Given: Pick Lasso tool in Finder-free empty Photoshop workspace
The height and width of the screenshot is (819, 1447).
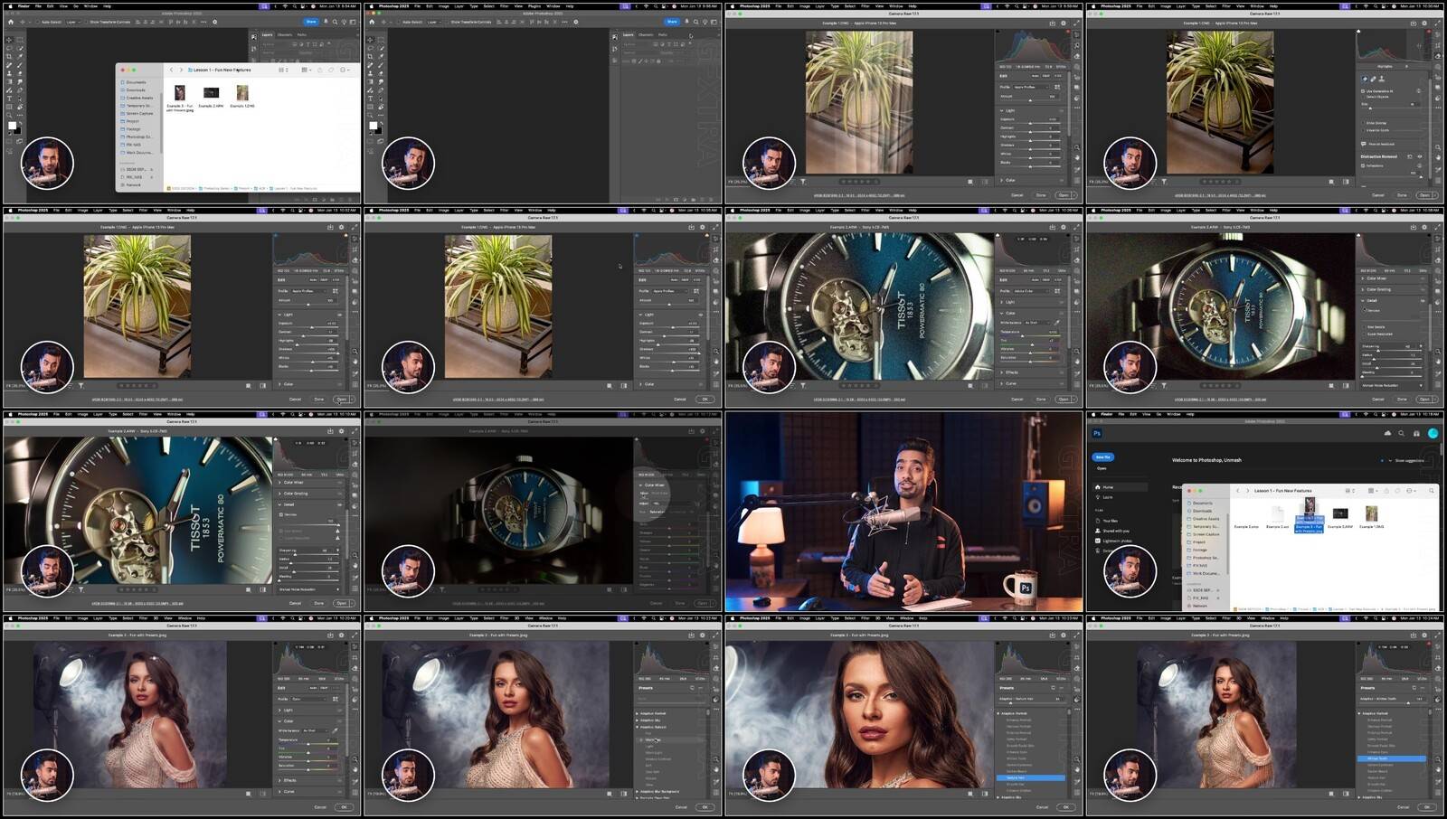Looking at the screenshot, I should pyautogui.click(x=370, y=48).
